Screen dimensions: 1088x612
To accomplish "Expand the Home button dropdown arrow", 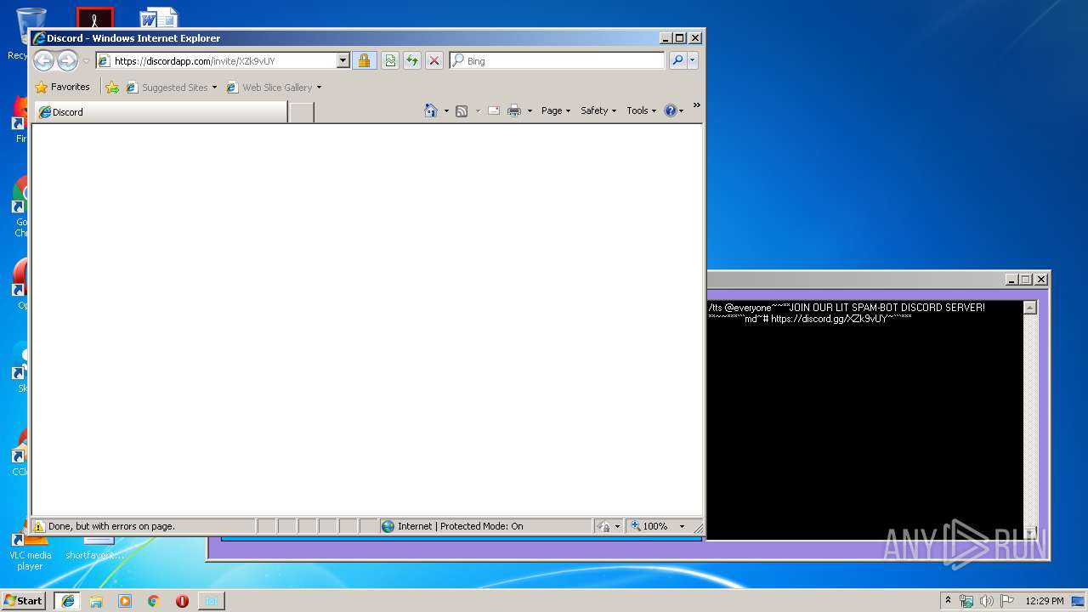I will point(446,110).
